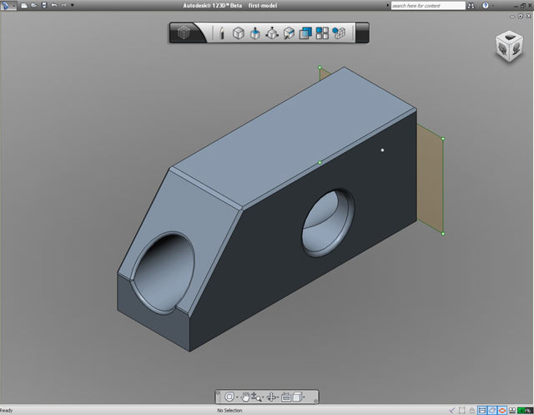Select the Pattern four-squares tool
This screenshot has height=415, width=534.
point(322,33)
